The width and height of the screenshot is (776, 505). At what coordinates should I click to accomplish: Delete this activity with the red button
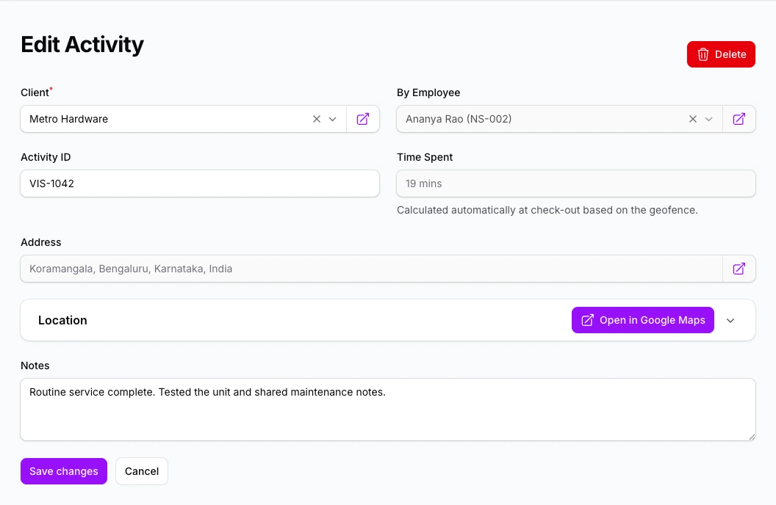(721, 54)
